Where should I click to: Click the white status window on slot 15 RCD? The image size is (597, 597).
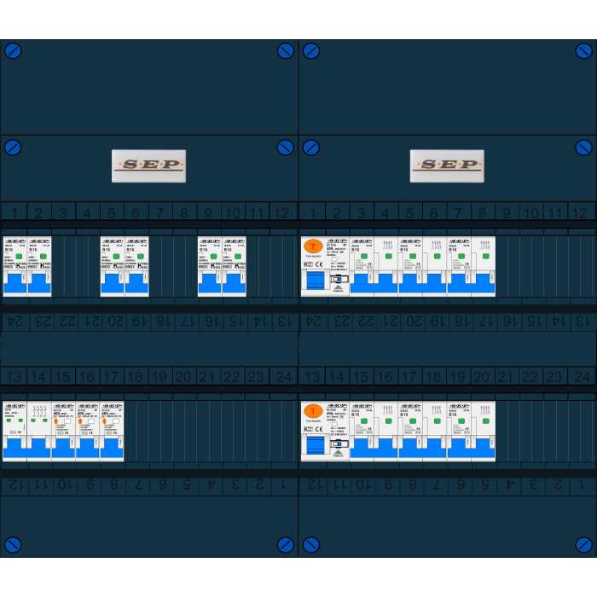[x=67, y=421]
